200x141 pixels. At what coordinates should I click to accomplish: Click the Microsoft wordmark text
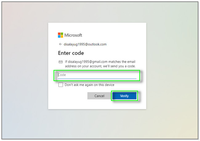[73, 35]
